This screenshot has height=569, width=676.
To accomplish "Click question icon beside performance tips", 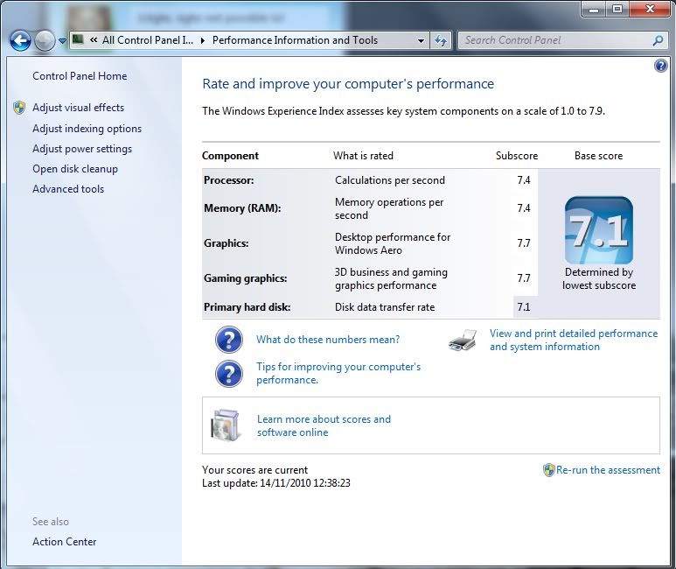I will click(229, 374).
